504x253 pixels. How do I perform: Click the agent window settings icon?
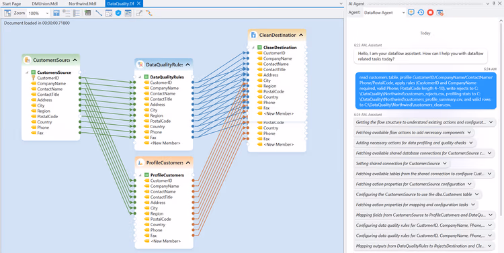440,13
